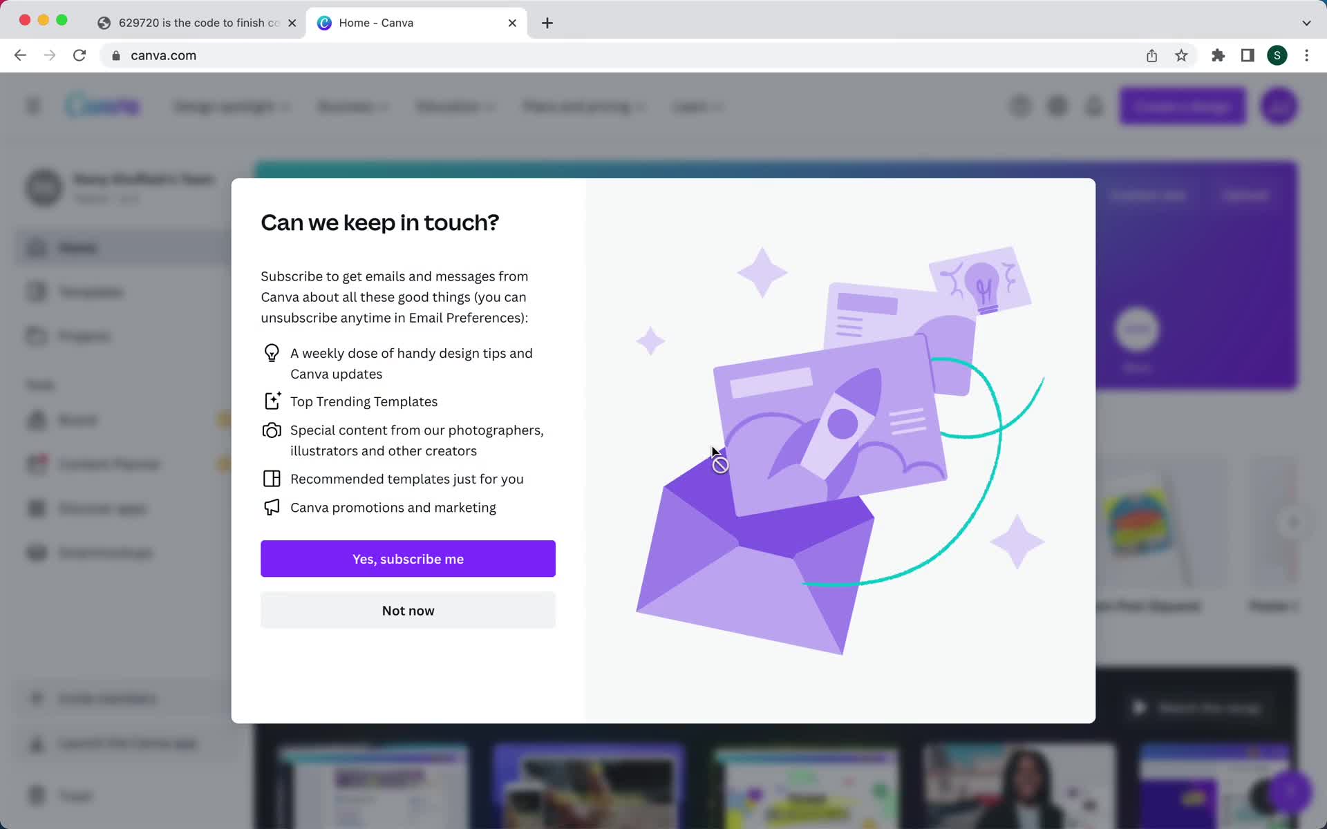The image size is (1327, 829).
Task: Click the macOS yellow minimize button
Action: pyautogui.click(x=43, y=20)
